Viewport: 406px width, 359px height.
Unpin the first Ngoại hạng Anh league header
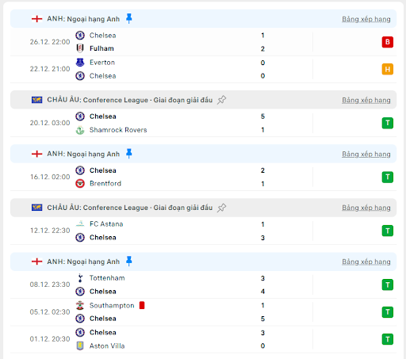tap(129, 19)
